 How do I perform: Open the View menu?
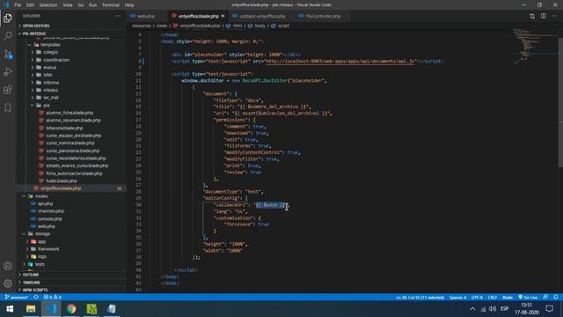click(68, 5)
